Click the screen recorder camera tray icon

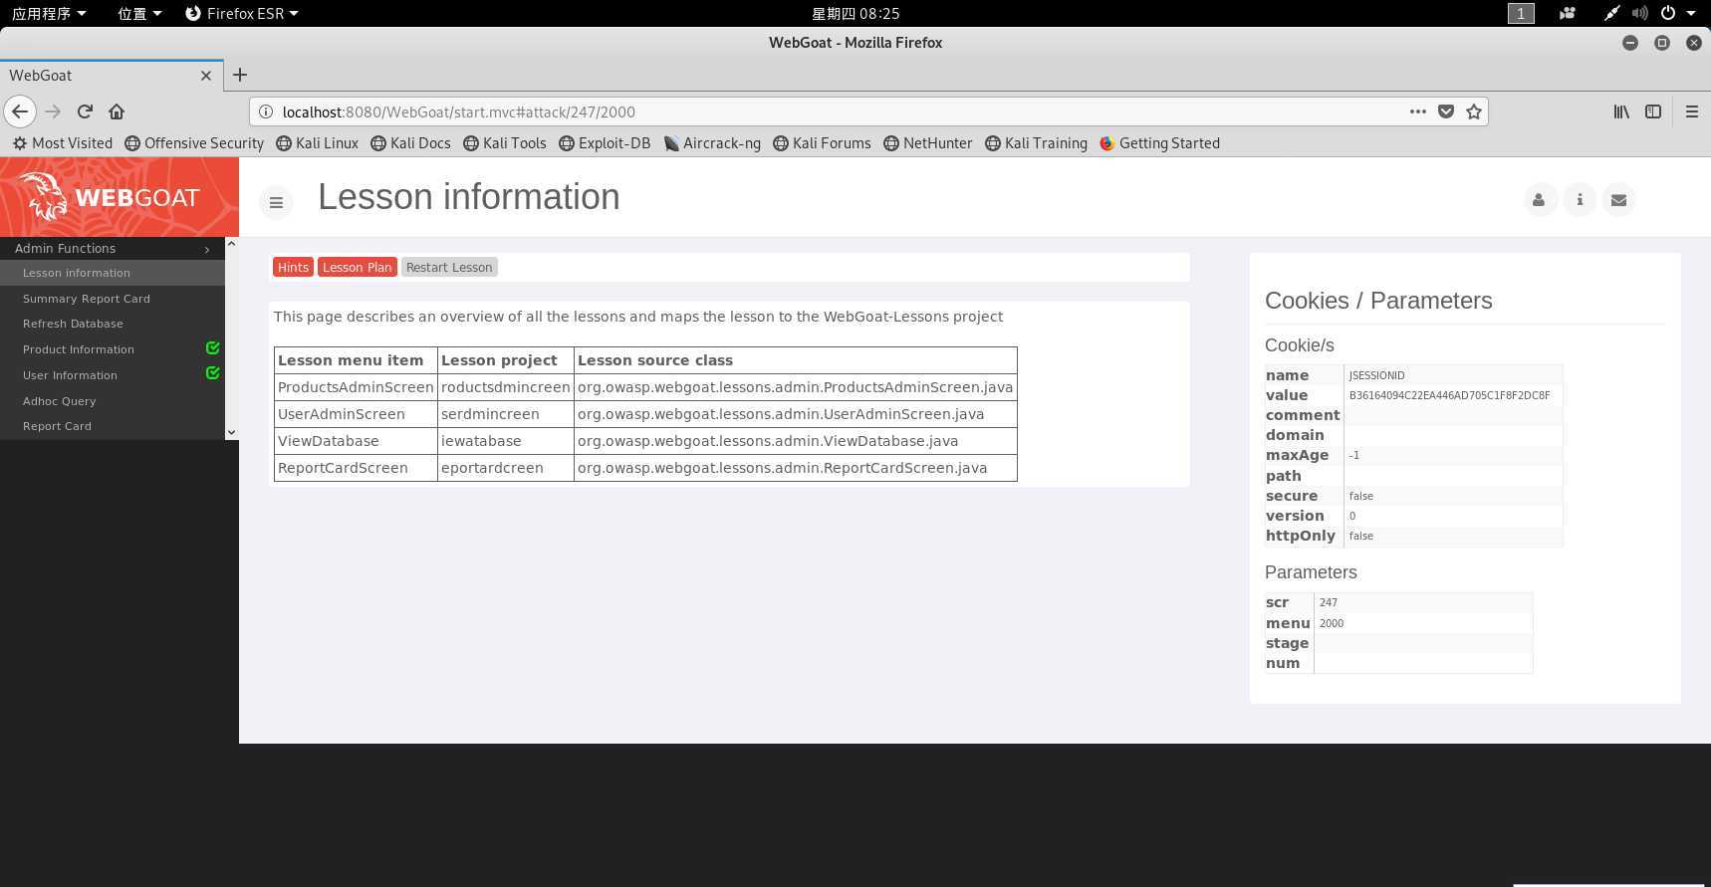click(x=1568, y=13)
